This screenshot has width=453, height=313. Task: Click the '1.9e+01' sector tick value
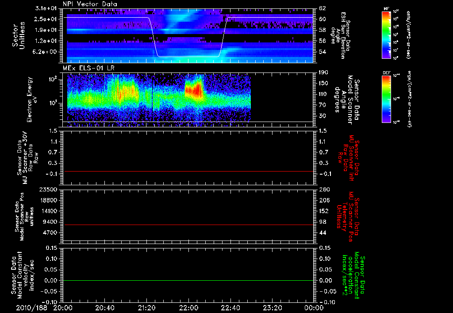[x=46, y=30]
